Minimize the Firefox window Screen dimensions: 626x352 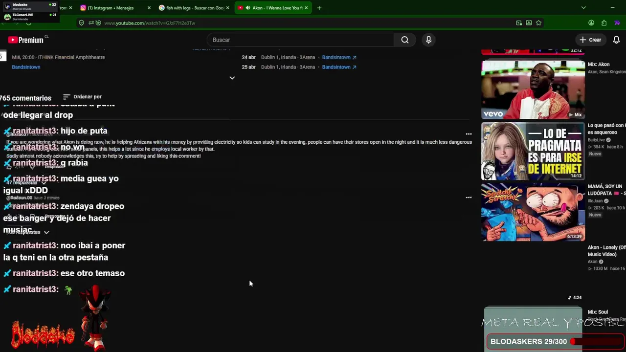pos(612,8)
